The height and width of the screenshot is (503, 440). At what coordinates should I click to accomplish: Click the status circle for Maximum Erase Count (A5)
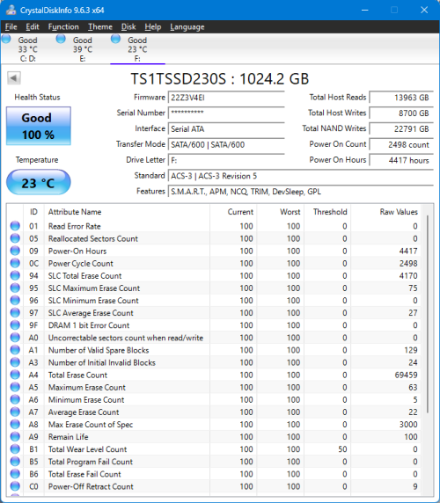pyautogui.click(x=15, y=387)
